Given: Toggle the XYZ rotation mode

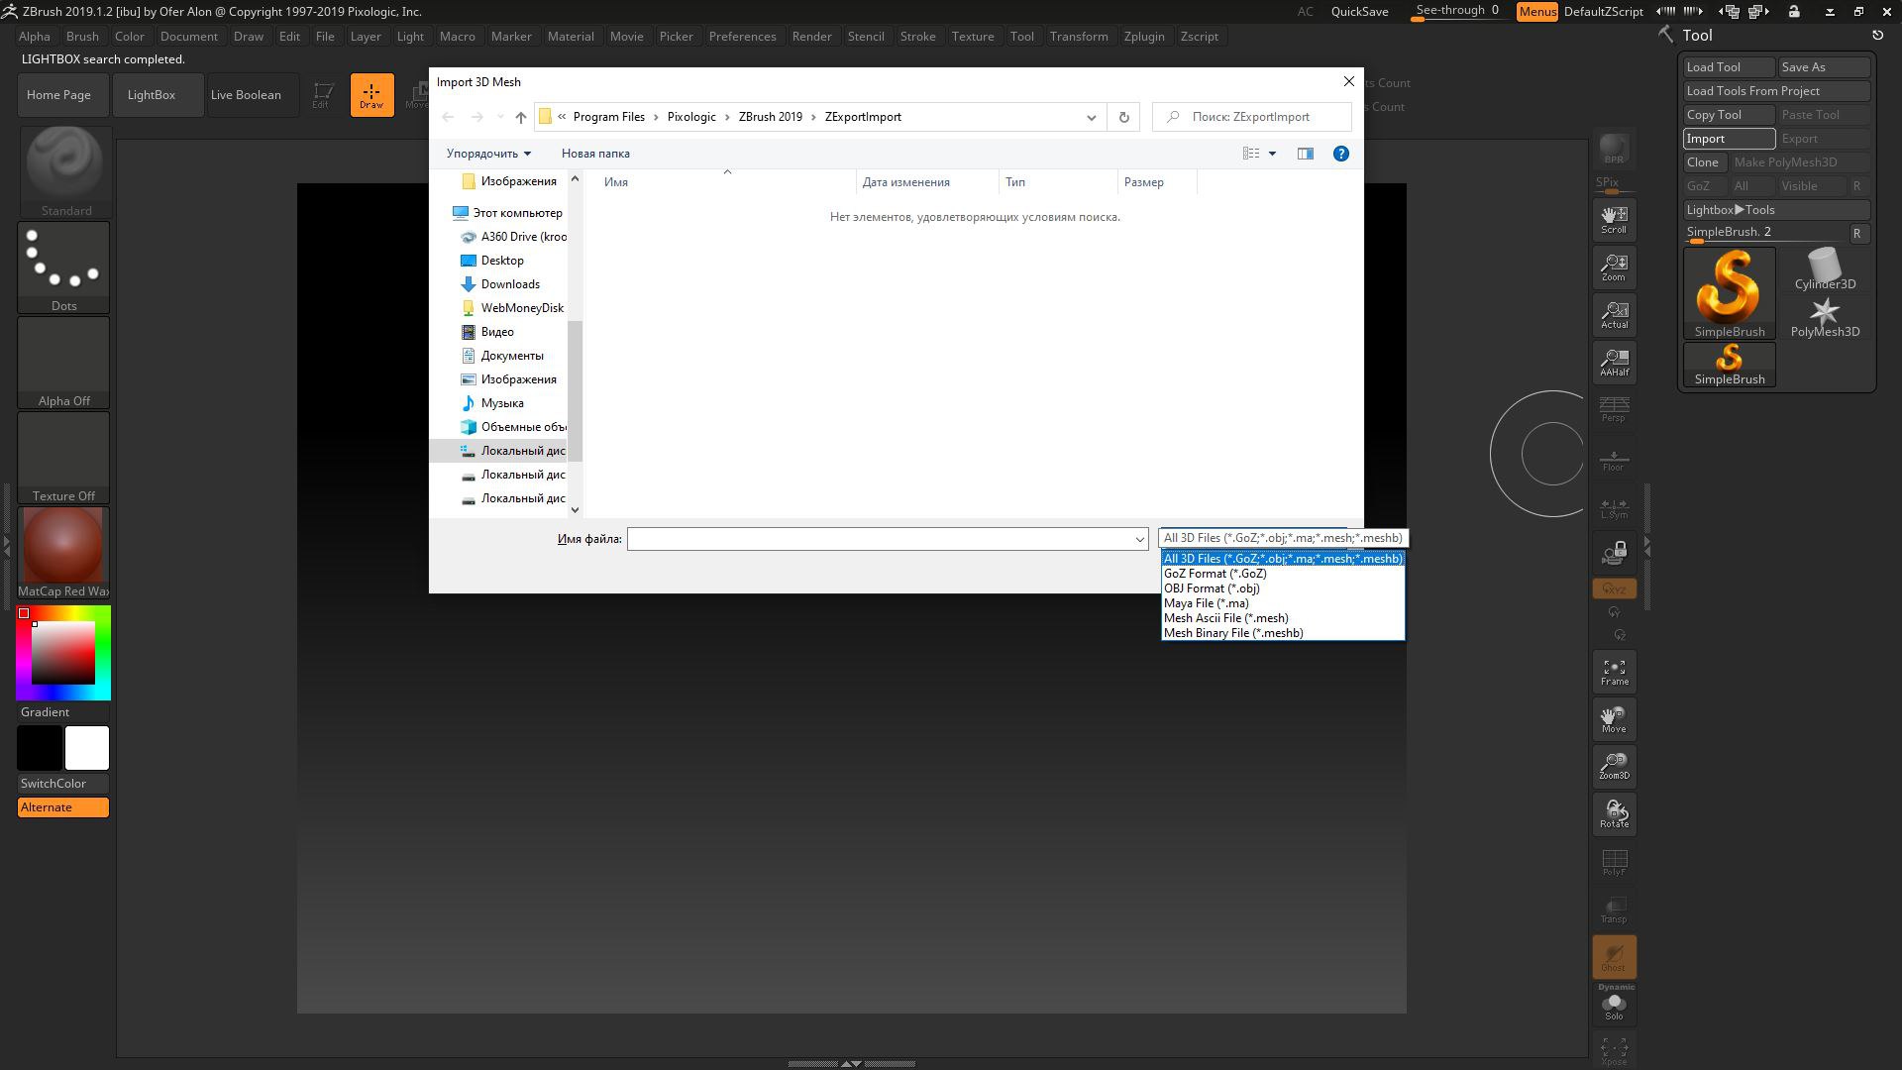Looking at the screenshot, I should click(1614, 588).
